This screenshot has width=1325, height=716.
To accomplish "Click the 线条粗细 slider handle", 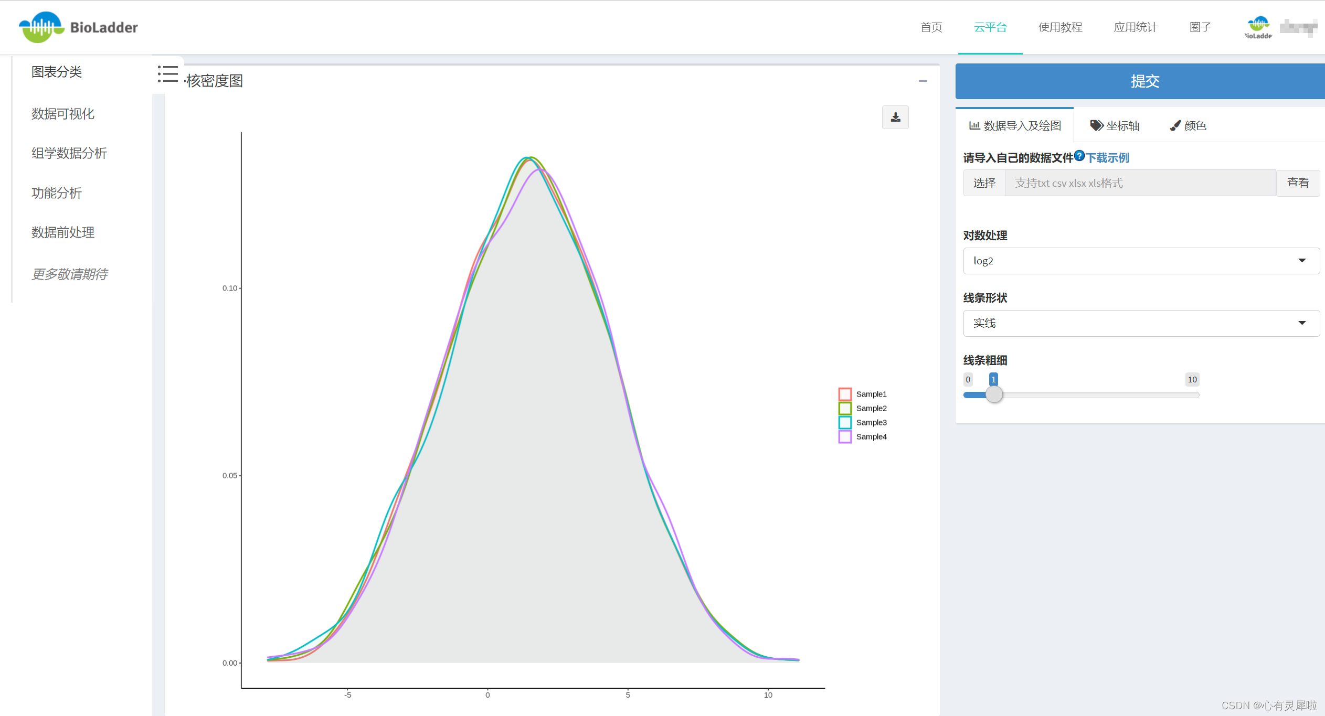I will point(993,394).
